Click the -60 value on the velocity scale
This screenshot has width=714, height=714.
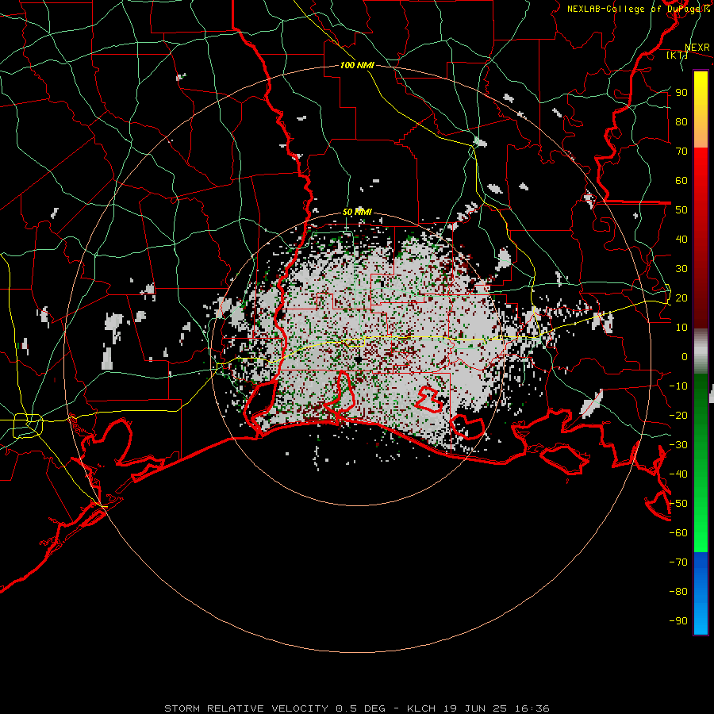[x=678, y=533]
